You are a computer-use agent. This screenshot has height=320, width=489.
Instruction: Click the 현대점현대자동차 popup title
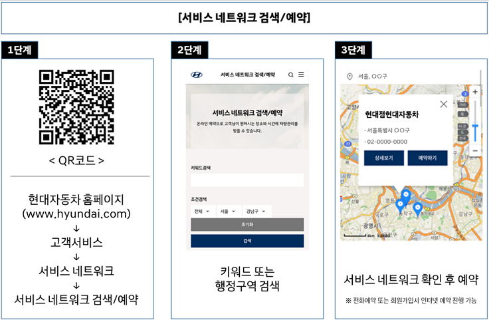(x=392, y=114)
